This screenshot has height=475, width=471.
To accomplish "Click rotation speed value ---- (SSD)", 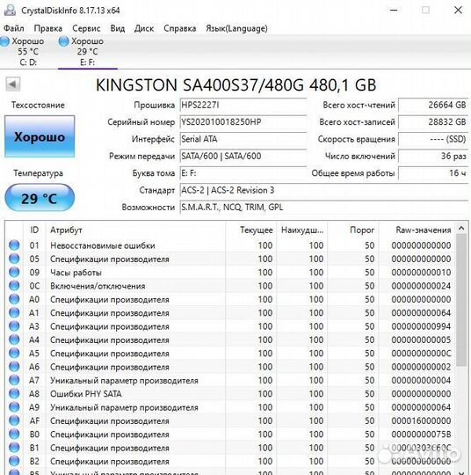I will [x=433, y=139].
